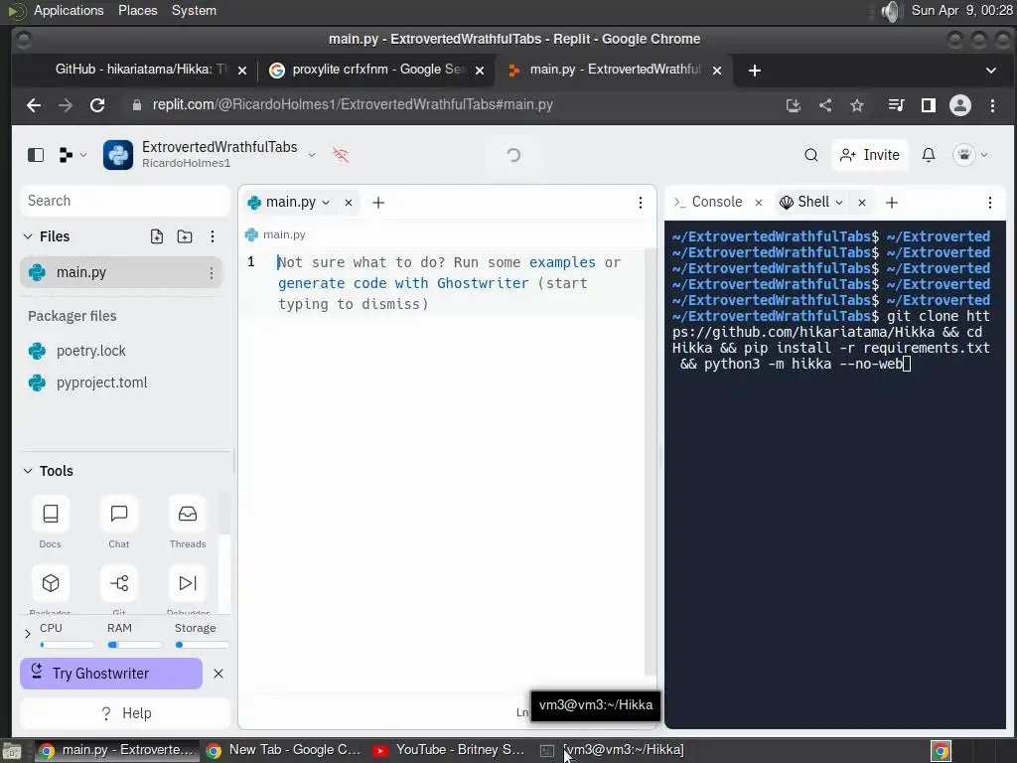Viewport: 1017px width, 763px height.
Task: Close the main.py Replit browser tab
Action: [x=717, y=71]
